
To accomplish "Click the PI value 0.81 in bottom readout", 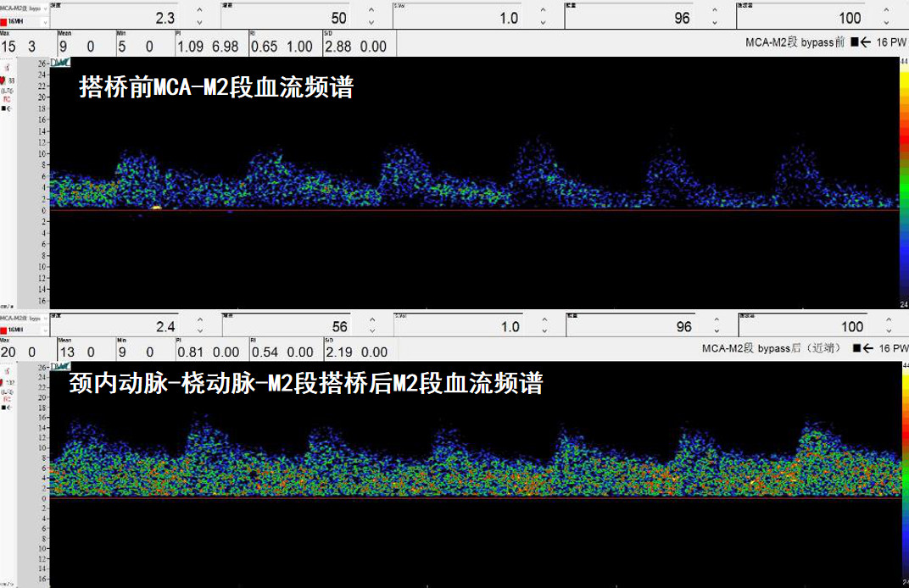I will [191, 352].
